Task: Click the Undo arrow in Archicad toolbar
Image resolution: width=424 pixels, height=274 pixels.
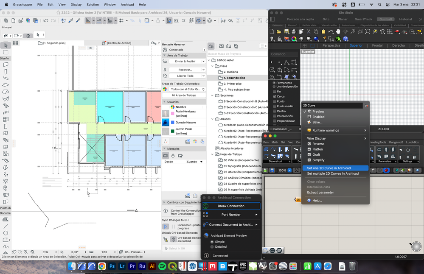Action: [x=46, y=20]
